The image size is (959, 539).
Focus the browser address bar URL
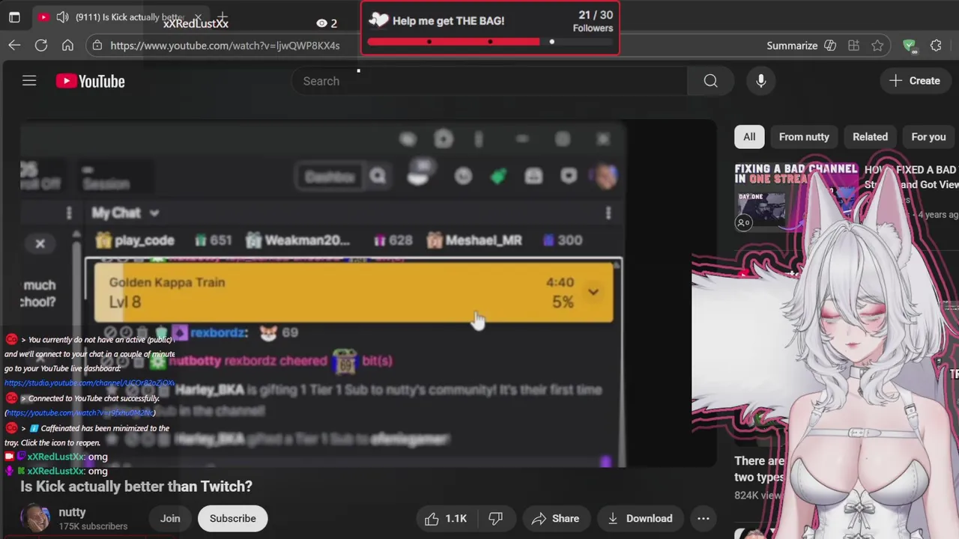tap(225, 46)
